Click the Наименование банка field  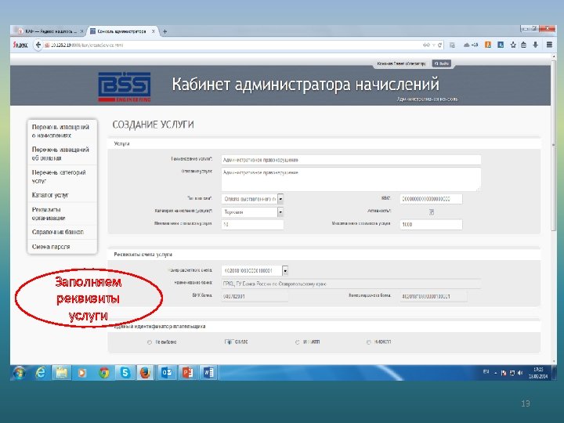coord(351,284)
